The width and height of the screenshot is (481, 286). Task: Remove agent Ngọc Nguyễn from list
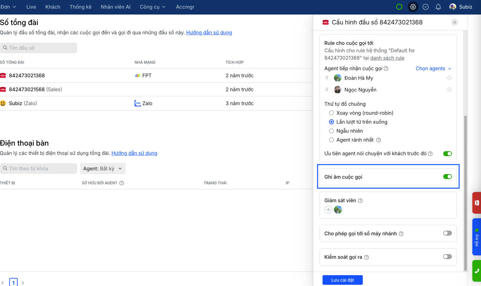point(449,90)
